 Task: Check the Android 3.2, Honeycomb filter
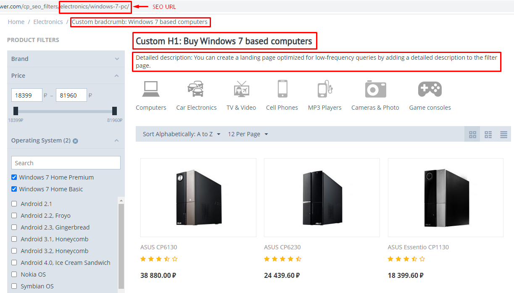[x=14, y=251]
